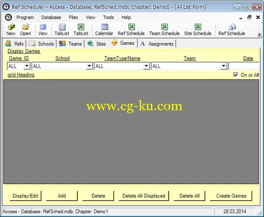Click the Delete All button
The width and height of the screenshot is (264, 217).
(190, 196)
